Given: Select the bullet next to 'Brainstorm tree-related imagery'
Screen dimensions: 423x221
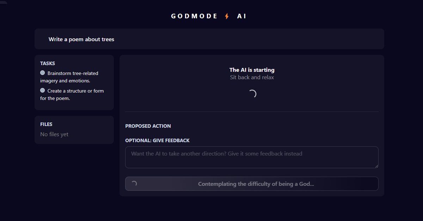Looking at the screenshot, I should tap(42, 72).
